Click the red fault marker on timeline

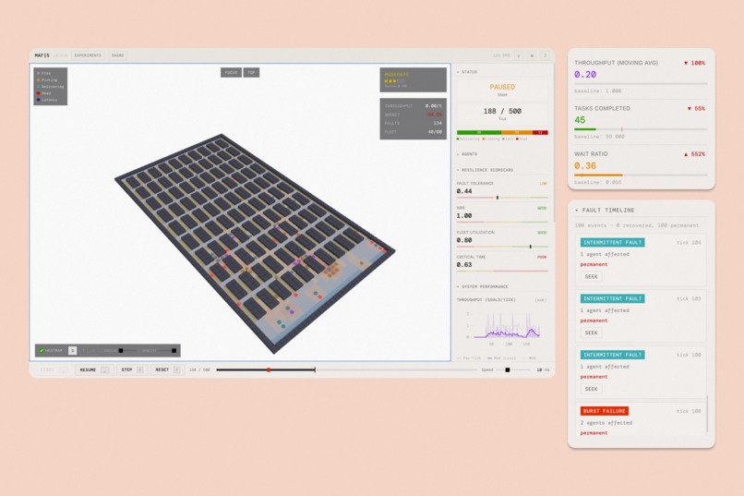[269, 369]
